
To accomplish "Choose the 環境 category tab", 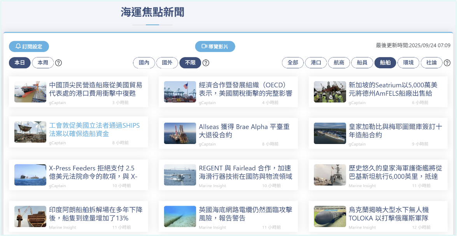I will 408,63.
